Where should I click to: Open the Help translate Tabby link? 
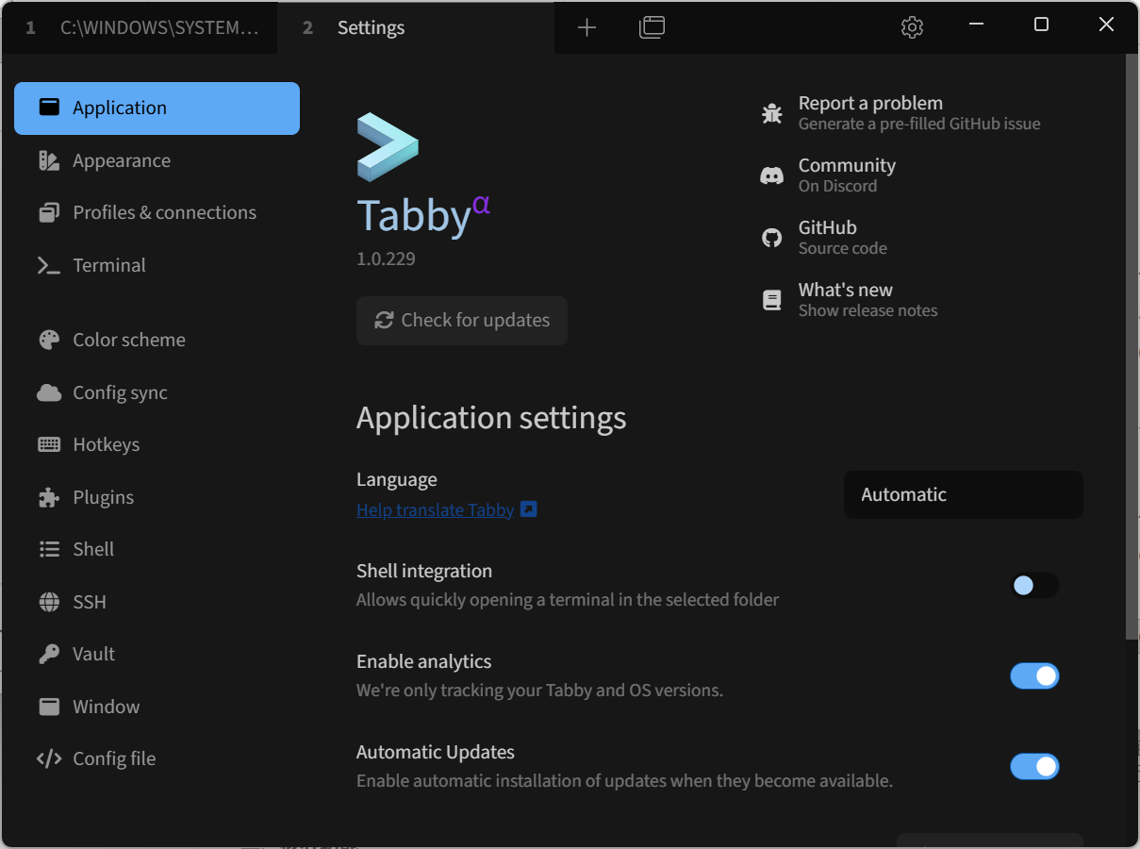[x=435, y=509]
